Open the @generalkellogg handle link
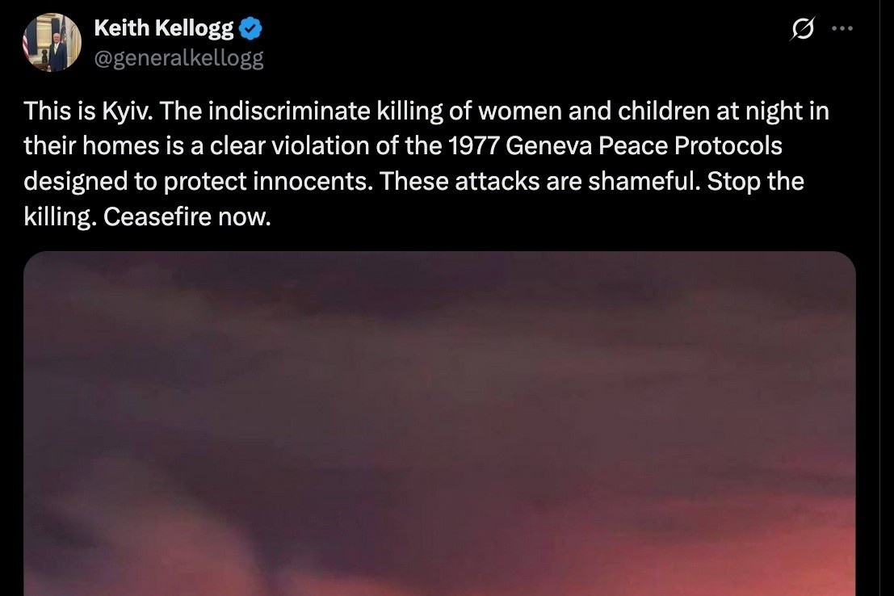Viewport: 894px width, 596px height. (178, 59)
